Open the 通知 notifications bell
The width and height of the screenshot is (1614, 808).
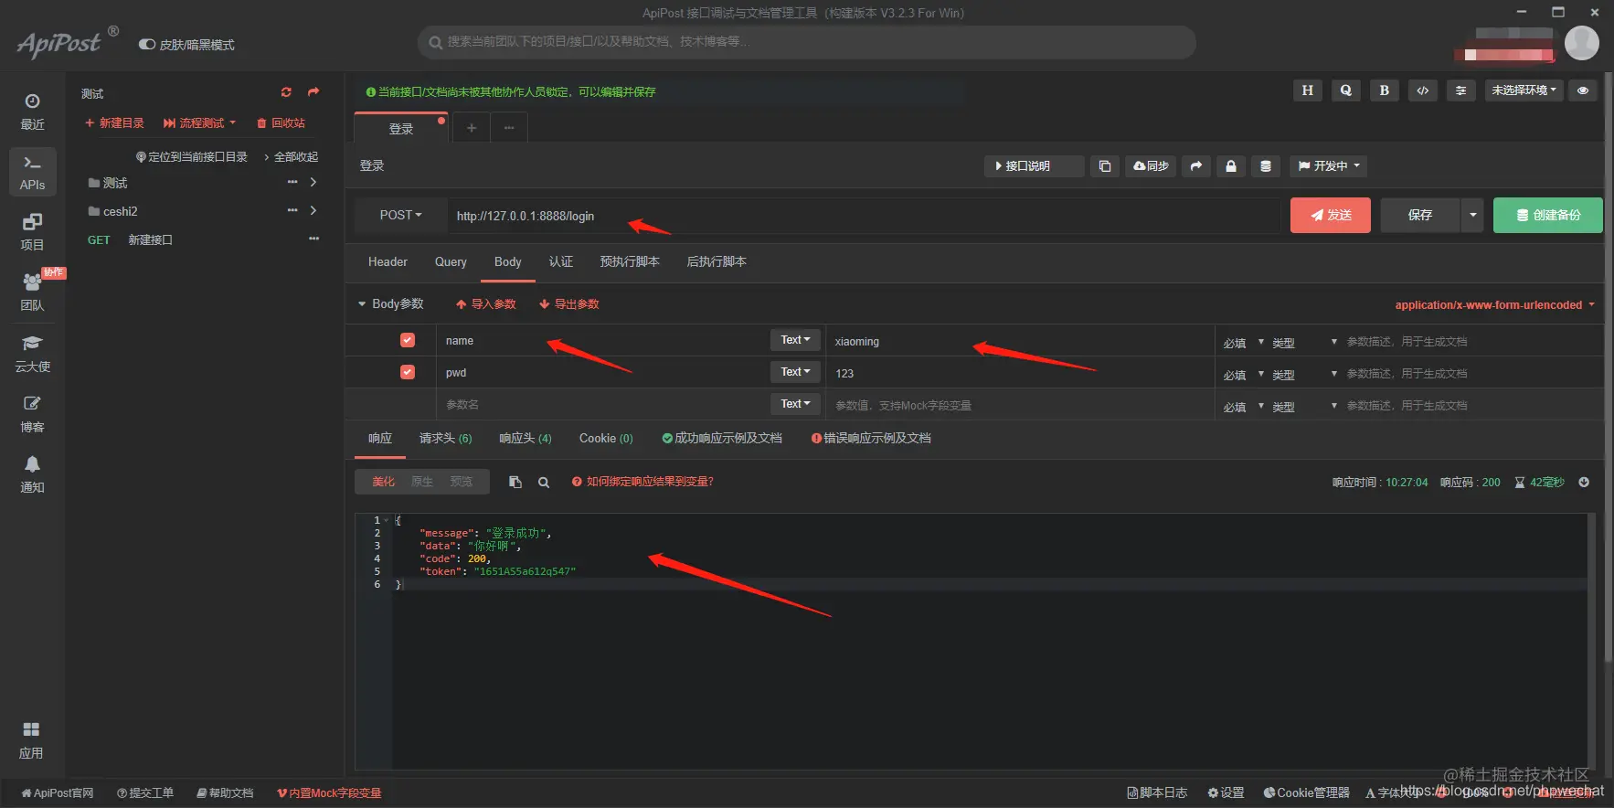[32, 473]
